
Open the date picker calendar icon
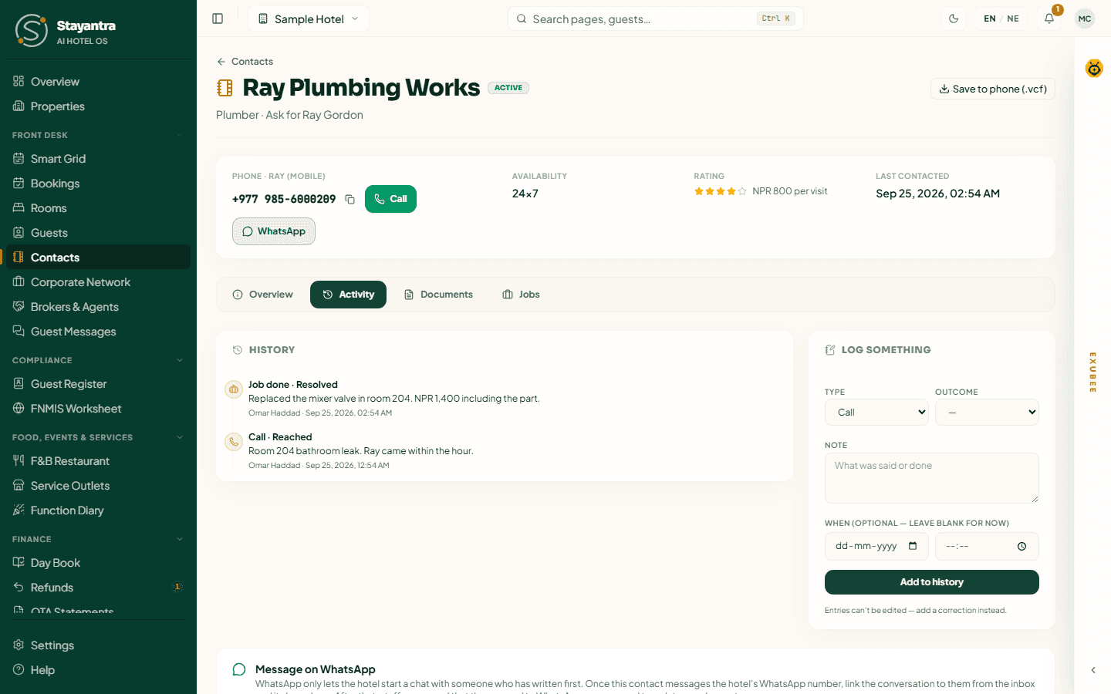click(913, 546)
